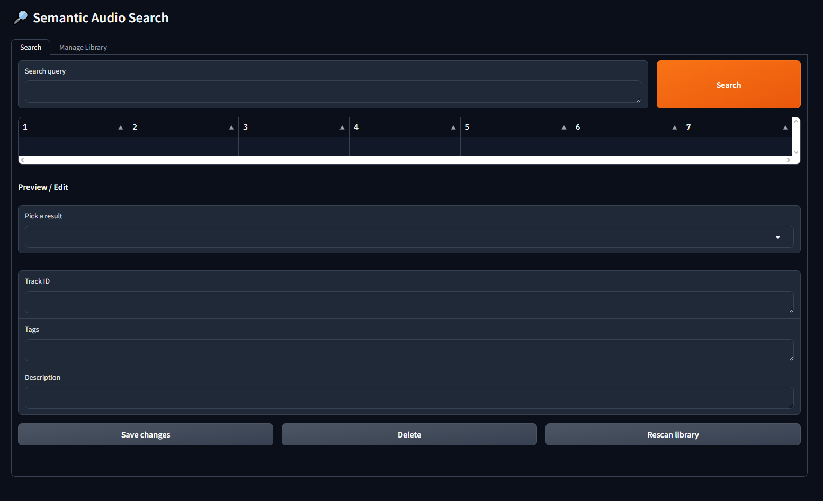The width and height of the screenshot is (823, 501).
Task: Select the Search tab
Action: click(31, 48)
